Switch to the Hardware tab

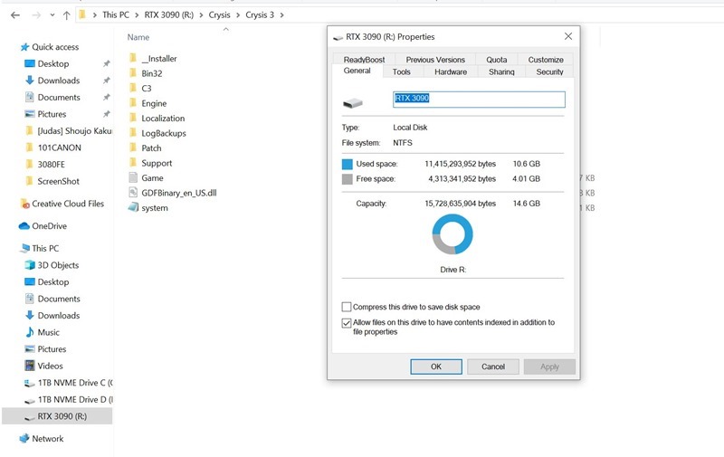click(451, 72)
